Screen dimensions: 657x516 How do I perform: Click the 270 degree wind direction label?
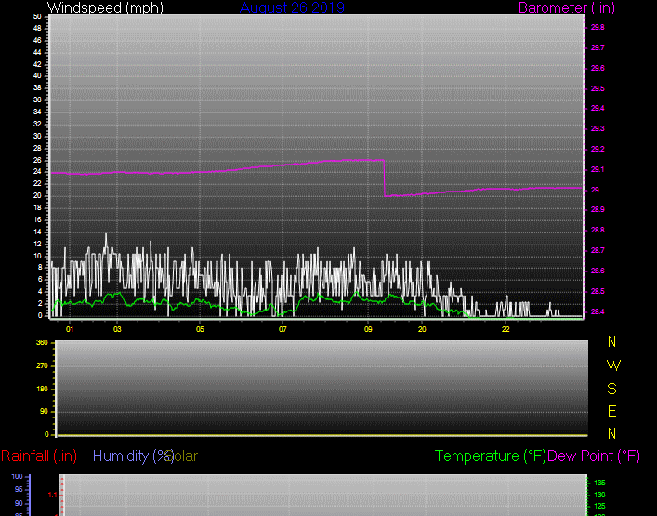[x=42, y=366]
